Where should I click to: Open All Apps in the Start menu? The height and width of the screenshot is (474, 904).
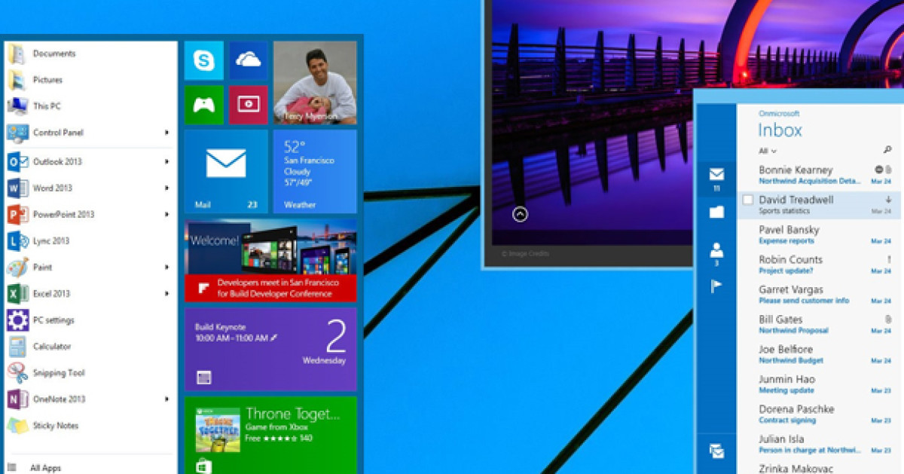point(45,468)
